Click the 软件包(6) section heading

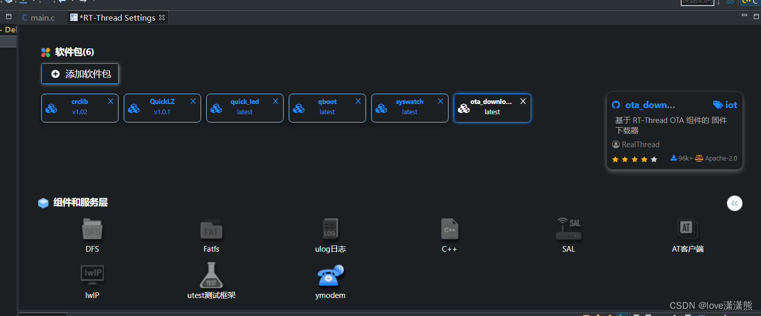pos(75,52)
